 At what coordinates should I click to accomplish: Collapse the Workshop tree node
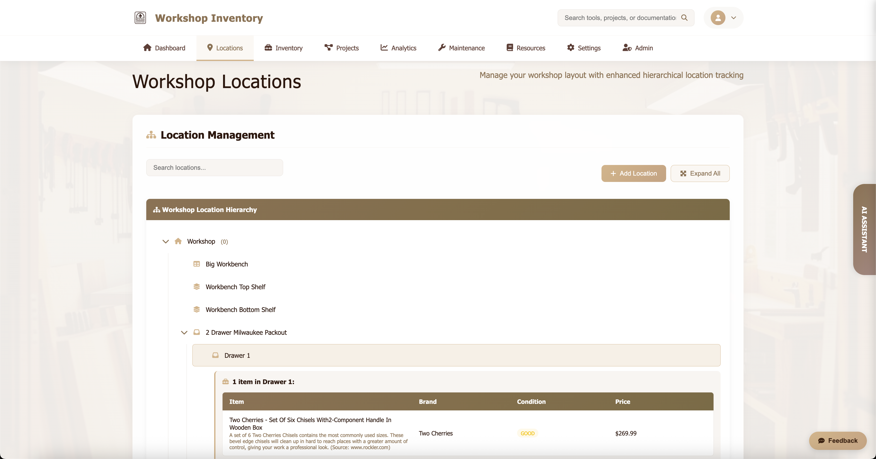[166, 241]
